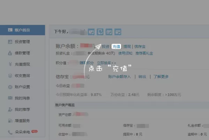This screenshot has width=209, height=140.
Task: Click the 立即抽奖>> link
Action: (x=106, y=63)
